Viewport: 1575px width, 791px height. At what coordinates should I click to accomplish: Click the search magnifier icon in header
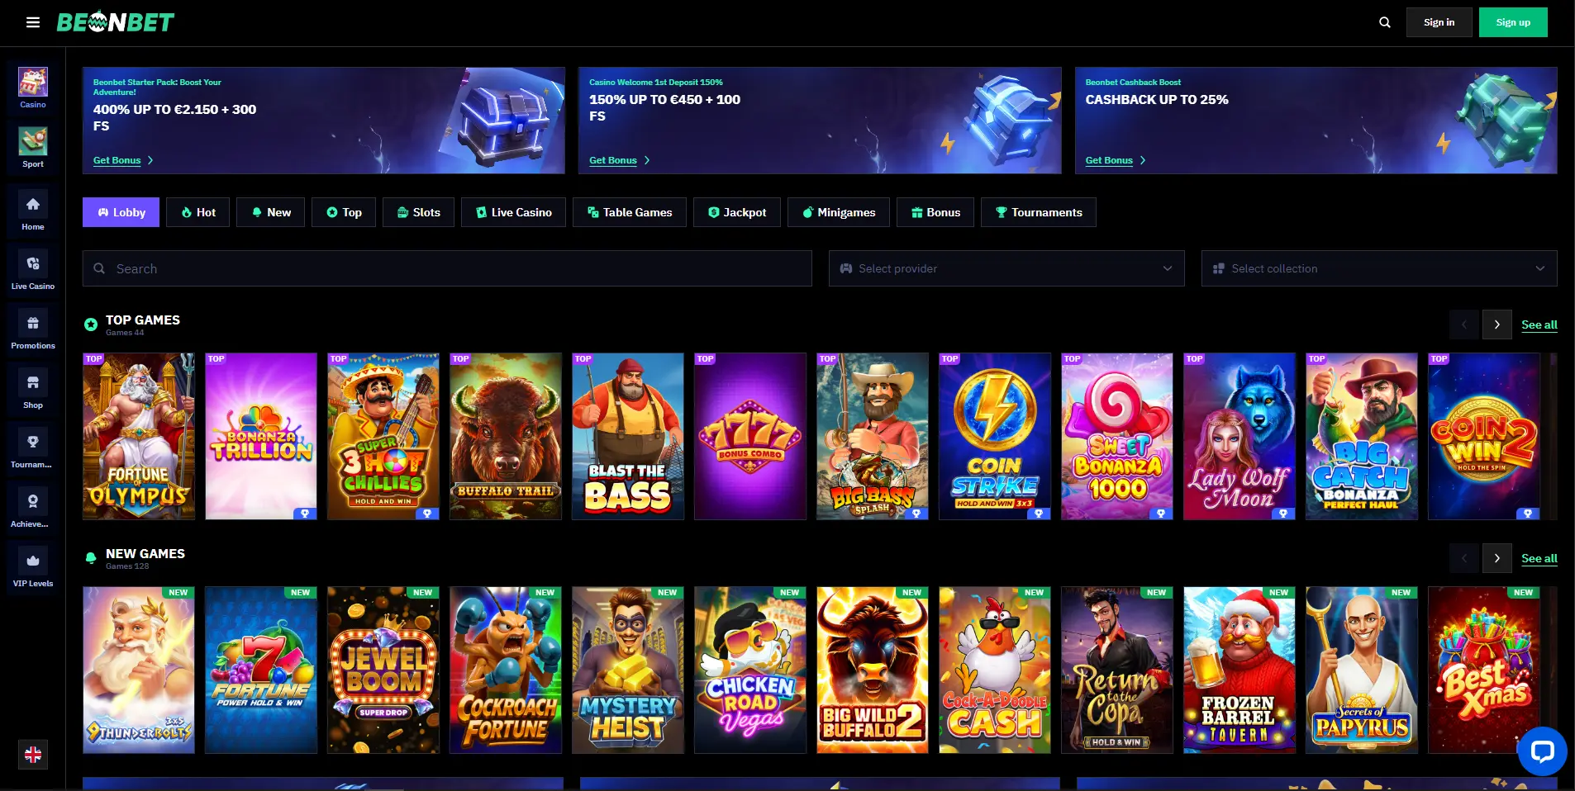(x=1385, y=22)
